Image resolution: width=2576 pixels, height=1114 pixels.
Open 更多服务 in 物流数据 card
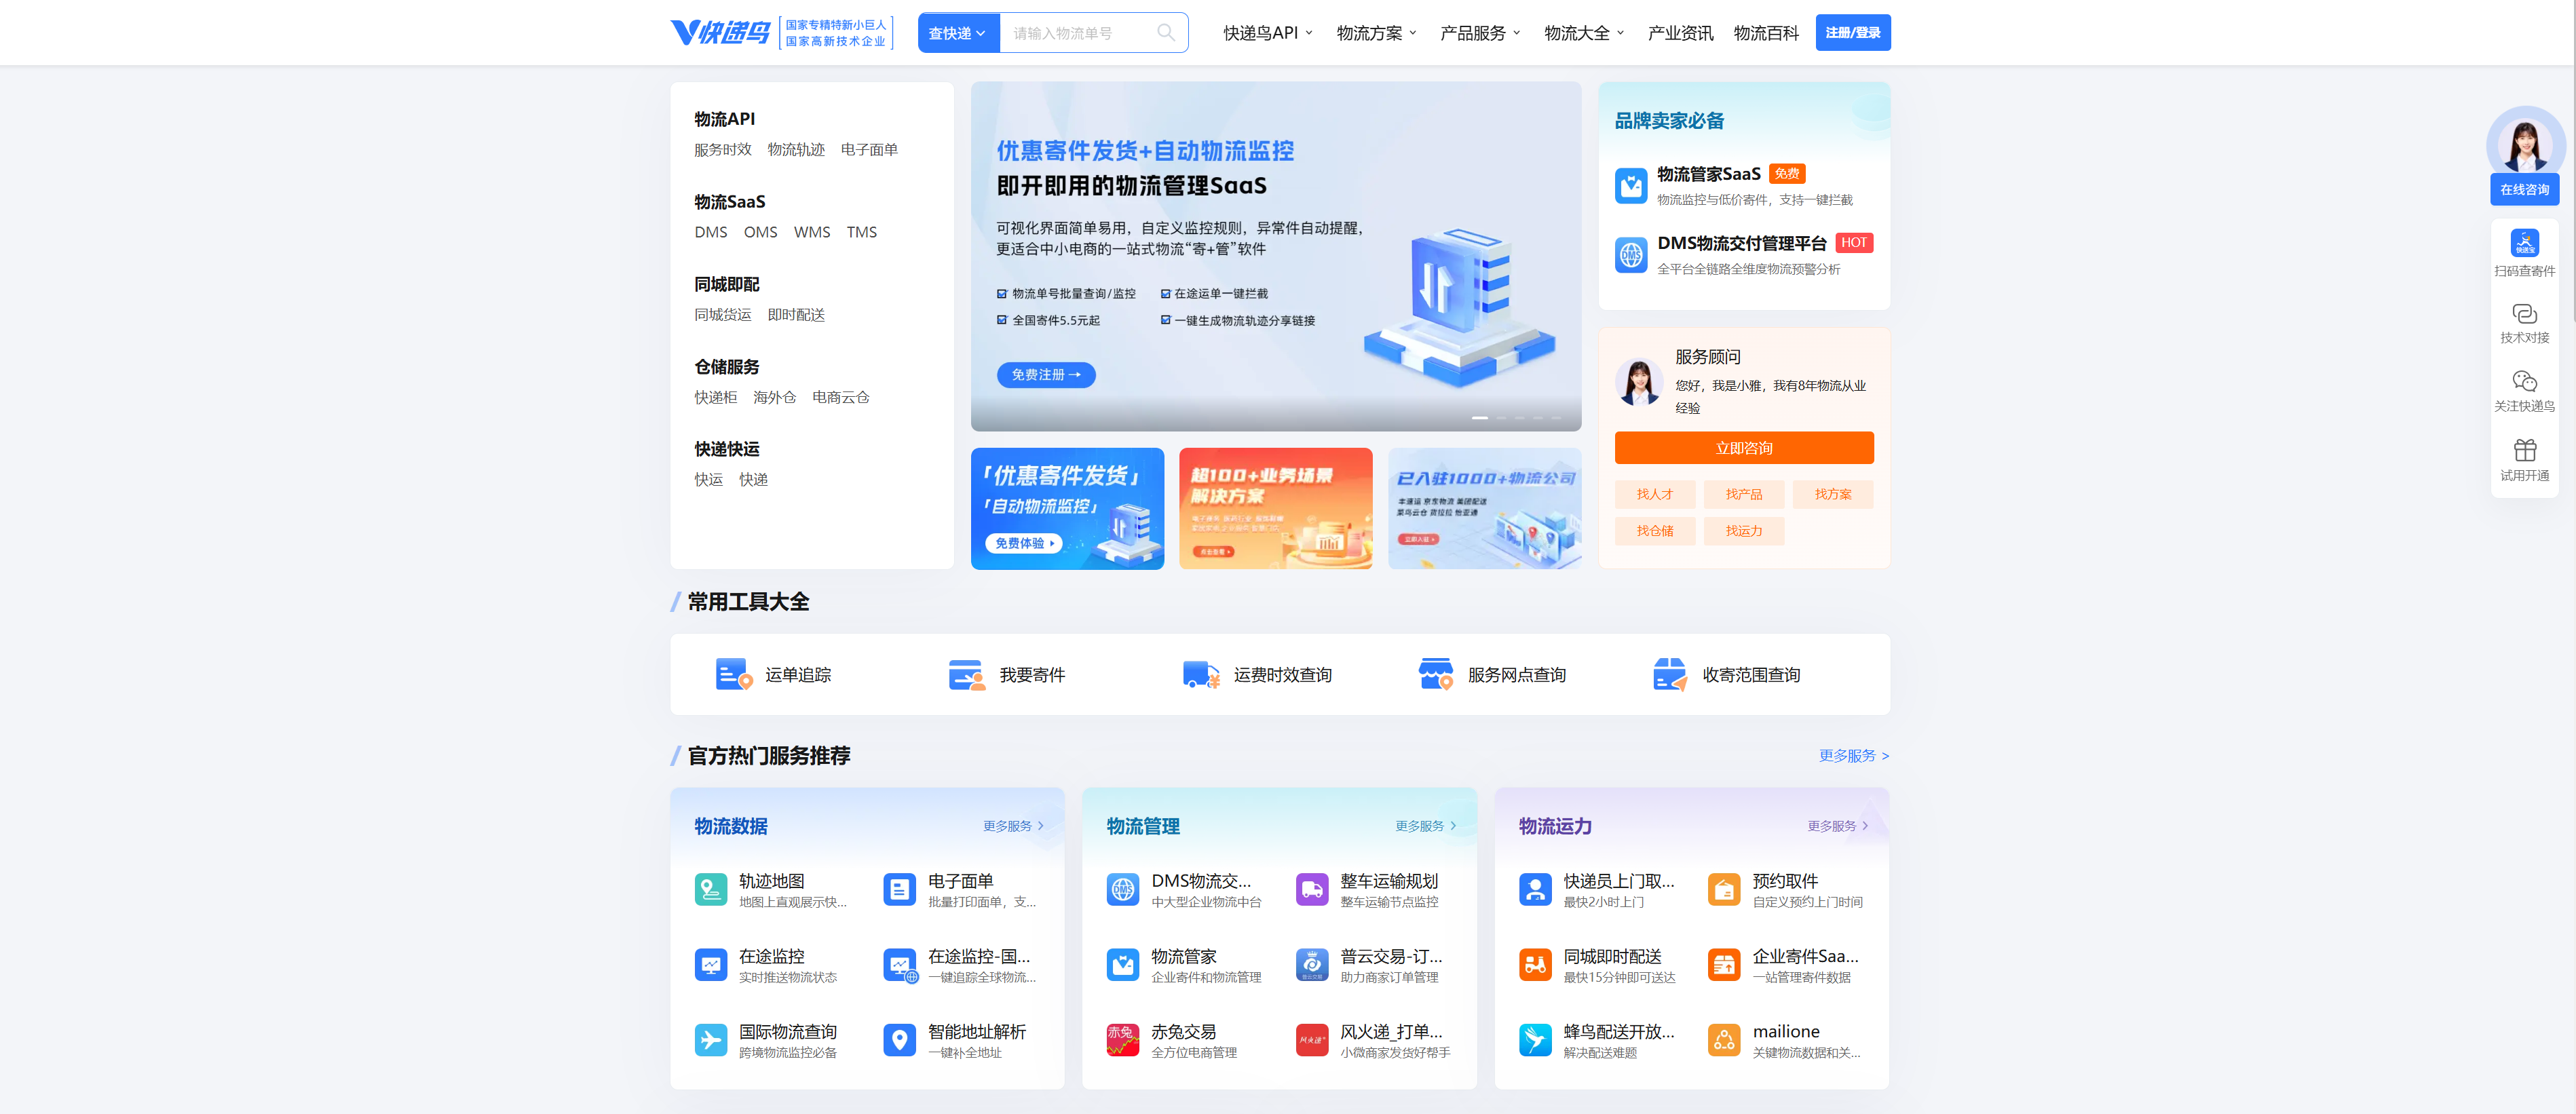[x=1013, y=826]
